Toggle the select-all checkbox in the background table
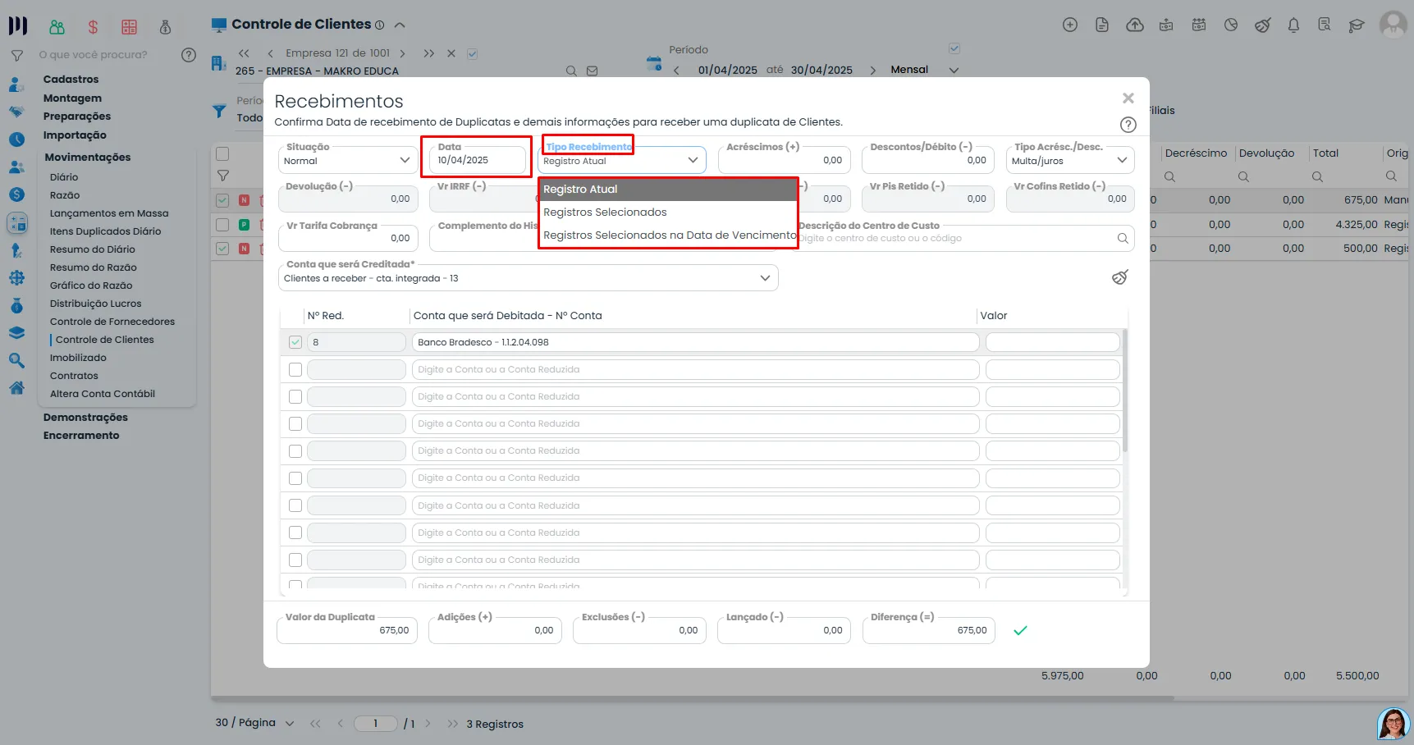Image resolution: width=1414 pixels, height=745 pixels. (x=222, y=153)
